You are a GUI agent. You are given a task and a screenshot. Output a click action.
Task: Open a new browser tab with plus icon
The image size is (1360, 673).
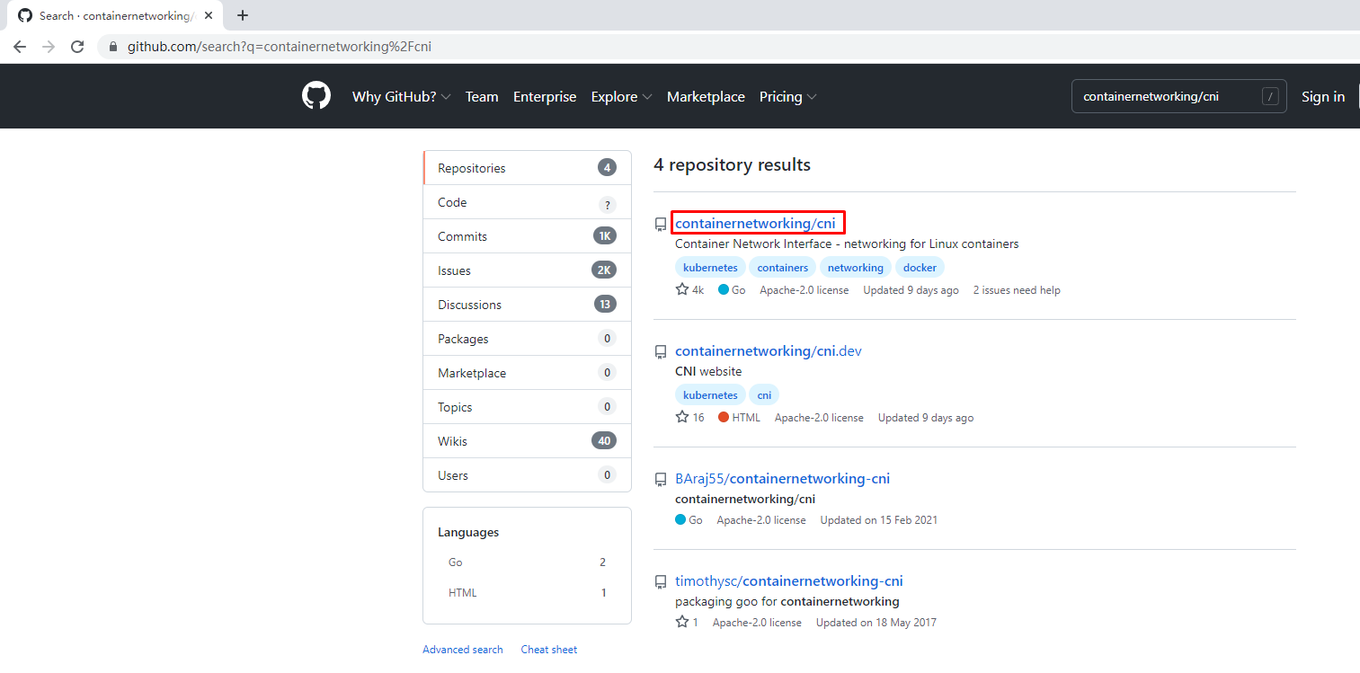click(x=242, y=15)
